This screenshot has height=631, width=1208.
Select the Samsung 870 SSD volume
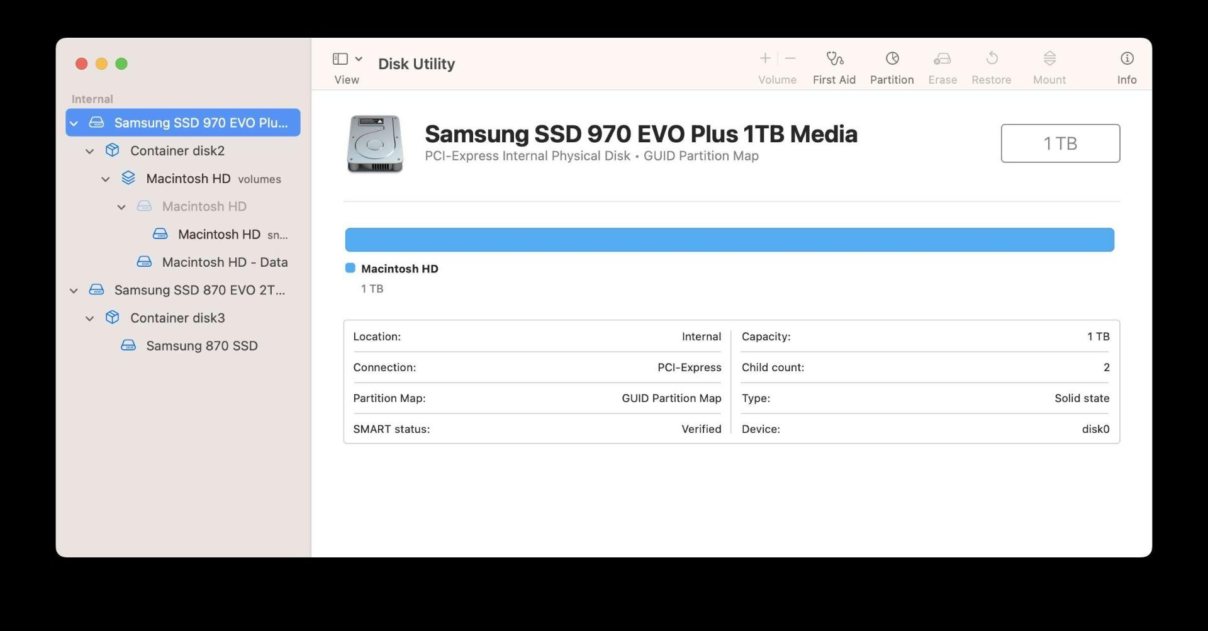coord(183,345)
